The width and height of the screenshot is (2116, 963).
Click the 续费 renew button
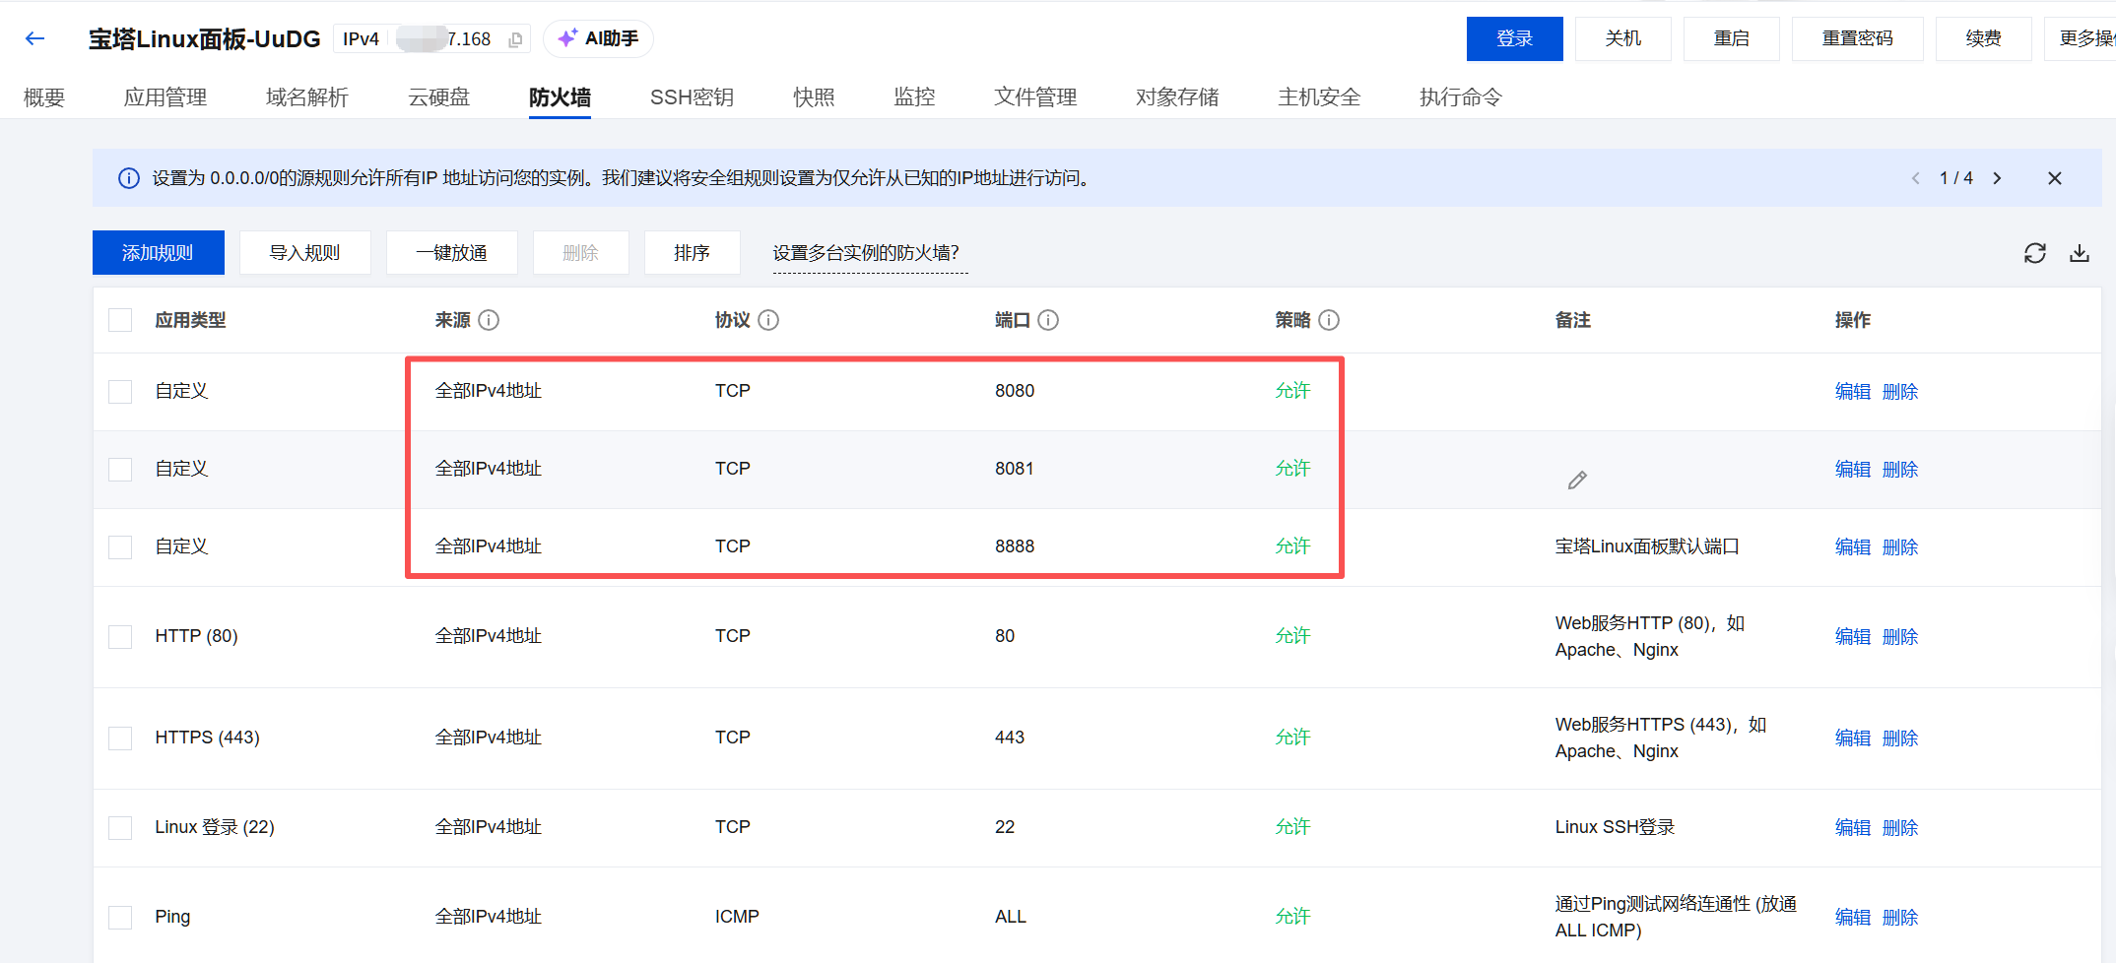coord(1984,38)
